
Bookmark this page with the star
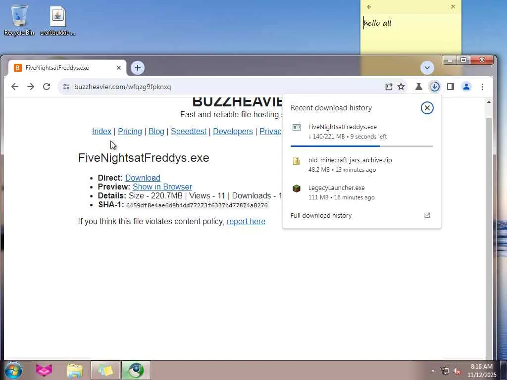(x=401, y=87)
